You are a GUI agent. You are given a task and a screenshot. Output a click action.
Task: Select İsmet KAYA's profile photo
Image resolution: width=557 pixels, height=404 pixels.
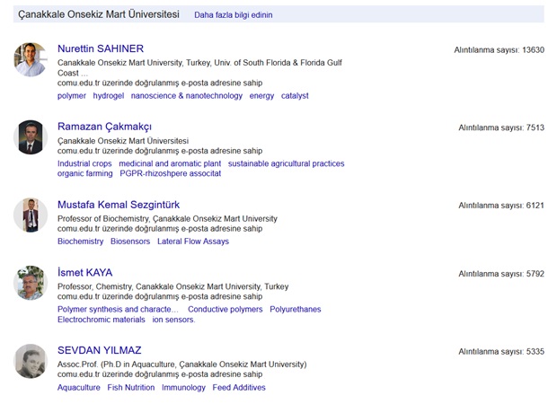coord(31,283)
